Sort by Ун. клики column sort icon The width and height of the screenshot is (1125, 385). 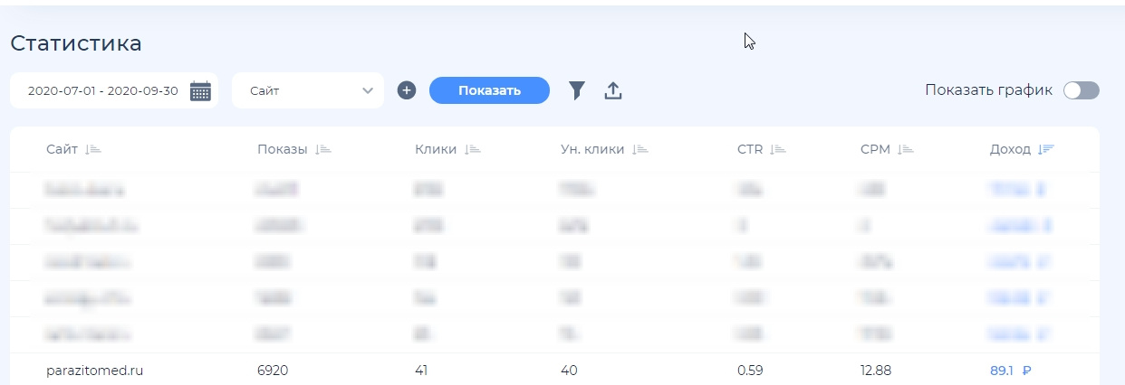click(x=639, y=150)
